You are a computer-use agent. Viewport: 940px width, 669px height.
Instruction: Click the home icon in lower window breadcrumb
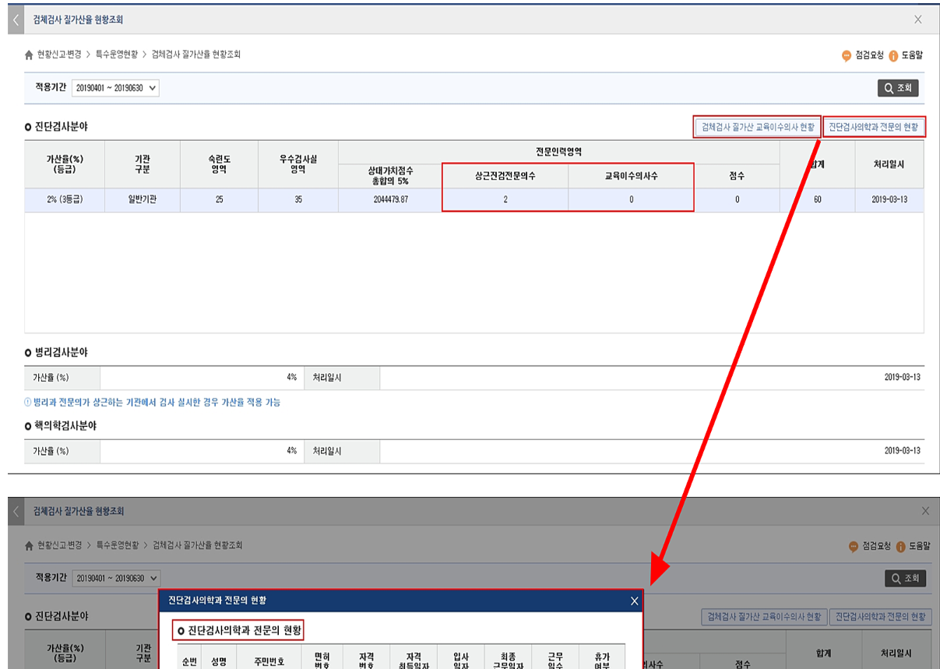(30, 546)
